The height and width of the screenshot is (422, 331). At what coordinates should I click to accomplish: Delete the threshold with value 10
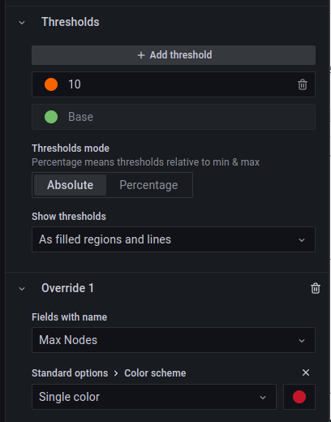coord(303,84)
